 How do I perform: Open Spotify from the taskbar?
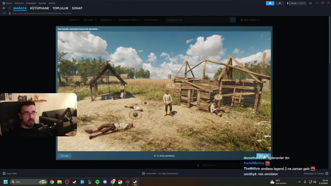(x=97, y=182)
